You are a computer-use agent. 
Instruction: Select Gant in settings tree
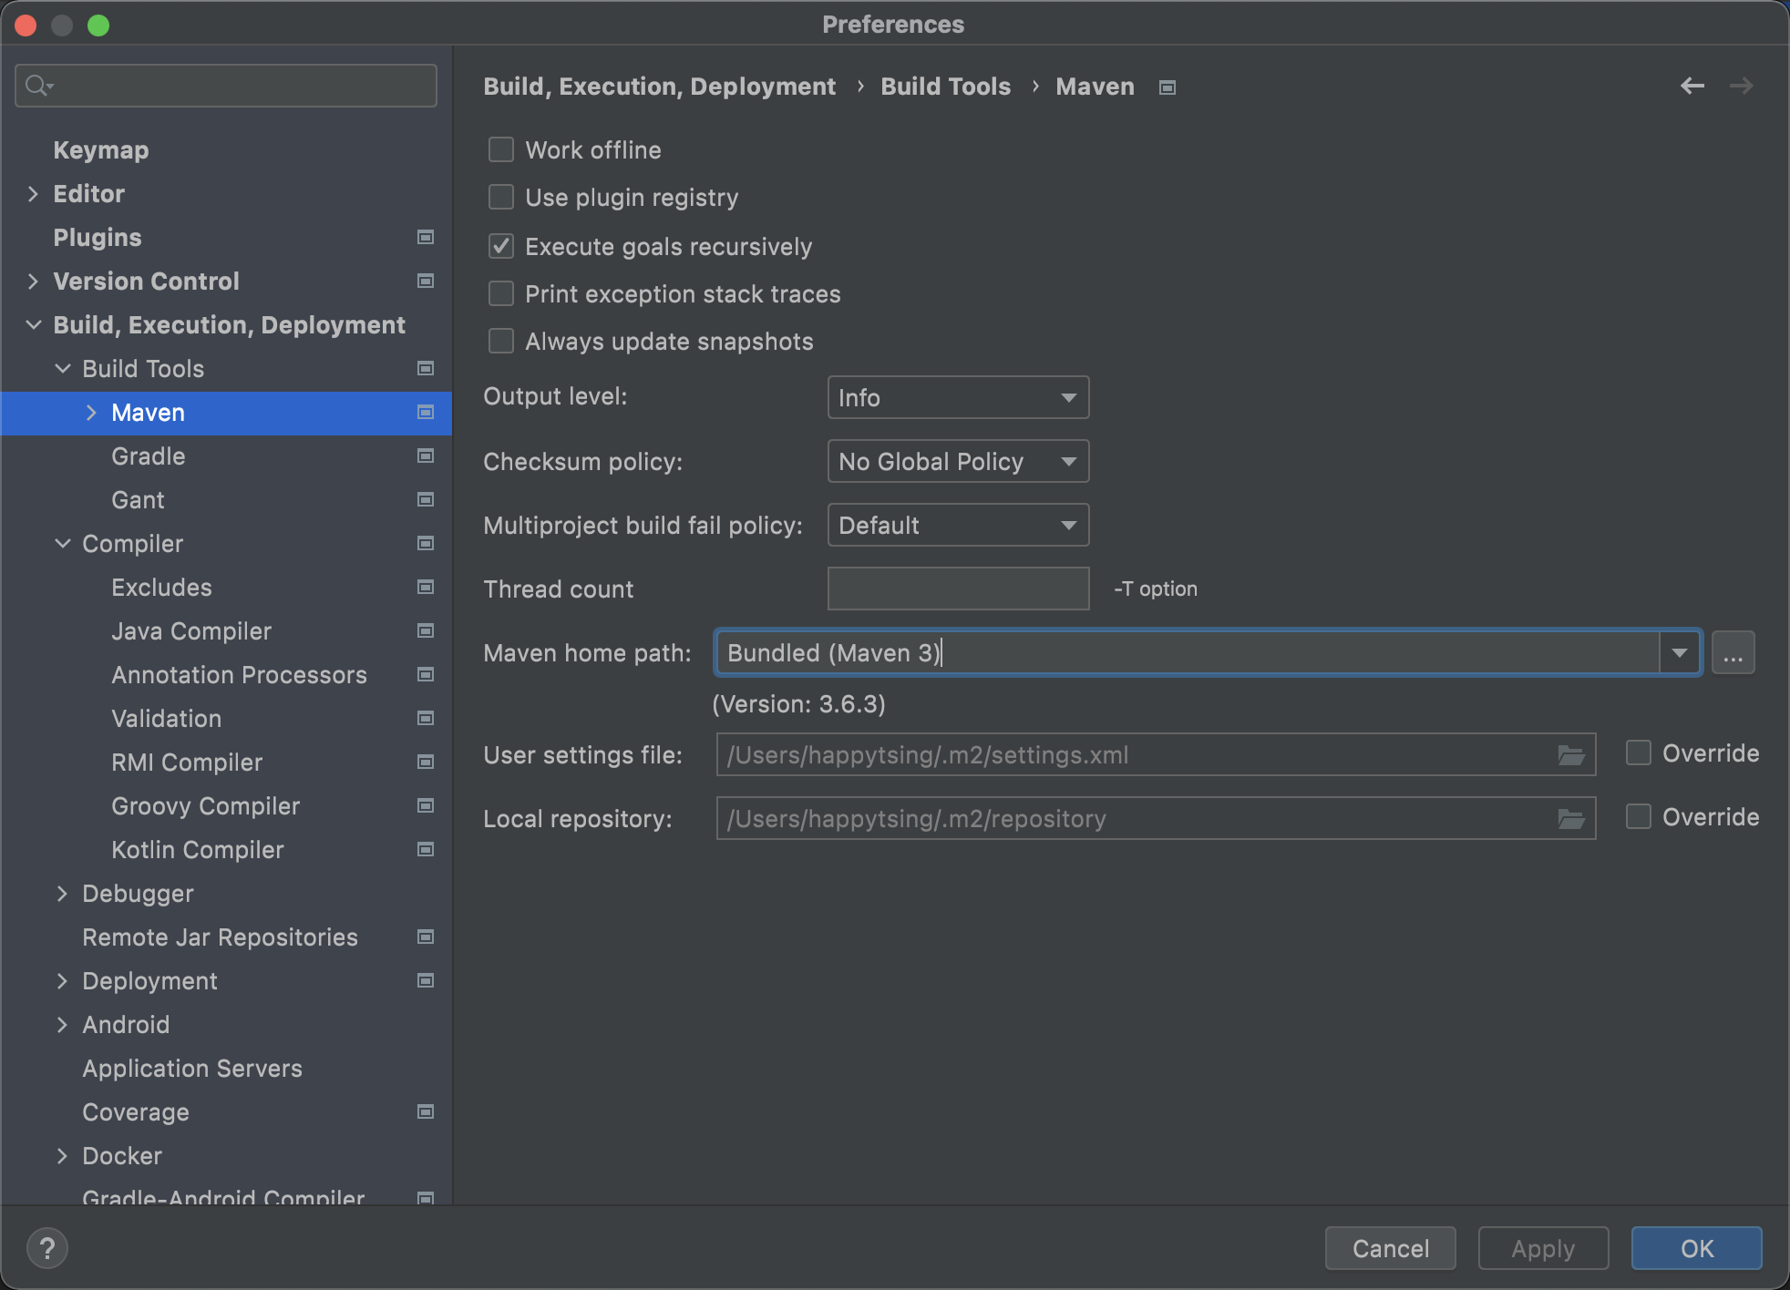click(x=138, y=500)
